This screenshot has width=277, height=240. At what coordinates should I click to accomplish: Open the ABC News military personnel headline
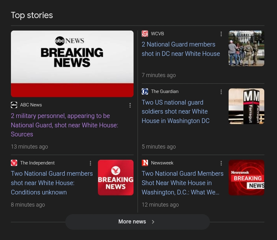[x=64, y=125]
